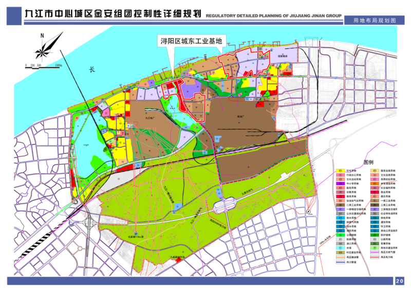
Task: Click the bright green park legend swatch
Action: pos(341,234)
